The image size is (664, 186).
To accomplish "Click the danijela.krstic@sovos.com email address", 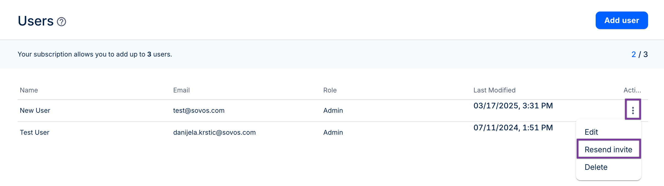I will [x=214, y=133].
